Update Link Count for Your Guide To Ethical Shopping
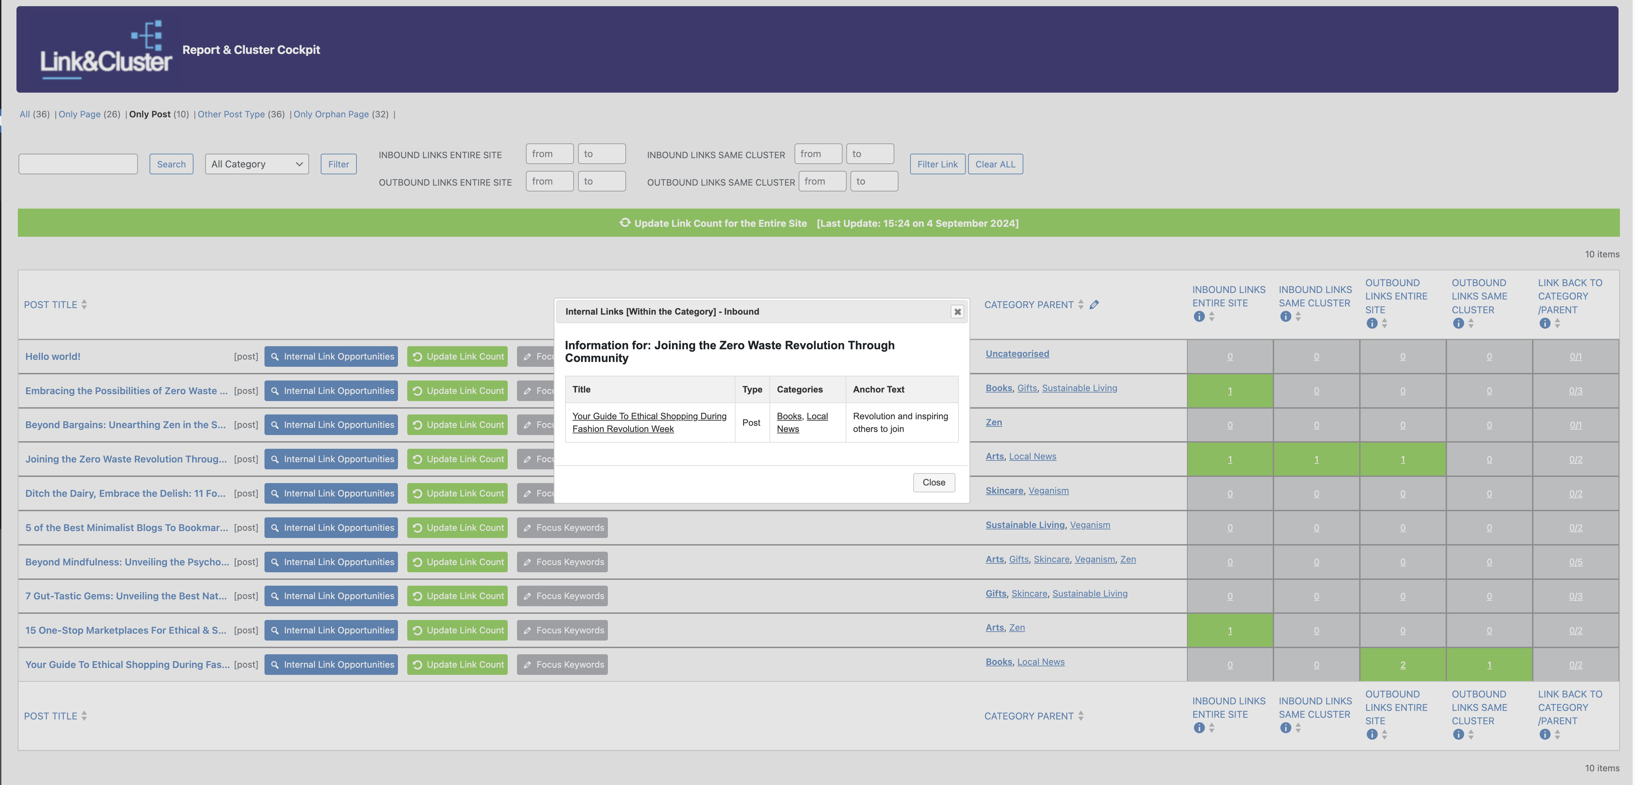 pos(458,665)
